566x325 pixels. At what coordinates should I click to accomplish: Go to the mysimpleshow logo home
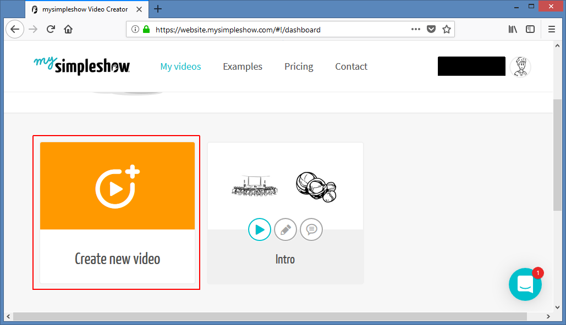(81, 66)
